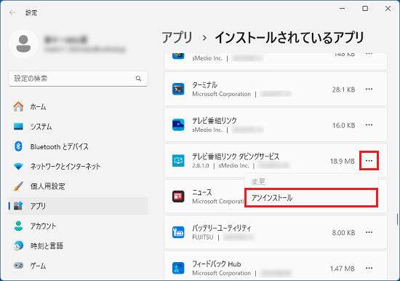
Task: Click the ニュース app icon
Action: [x=178, y=197]
